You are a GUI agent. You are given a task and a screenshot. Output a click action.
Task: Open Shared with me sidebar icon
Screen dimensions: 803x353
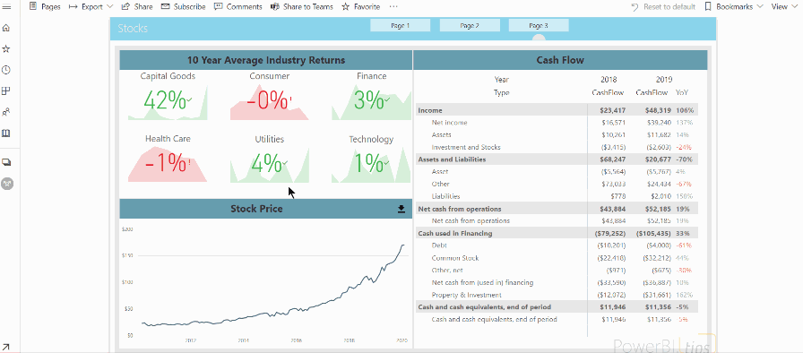pyautogui.click(x=6, y=111)
